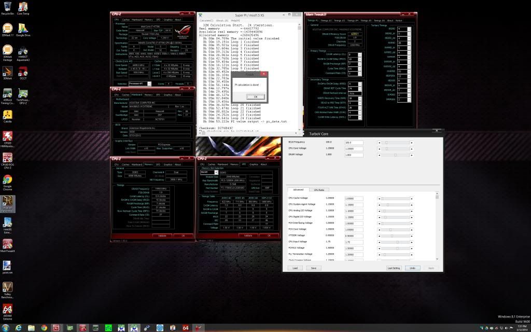Click the Super PI output scrollbar
This screenshot has height=332, width=531.
pyautogui.click(x=300, y=78)
